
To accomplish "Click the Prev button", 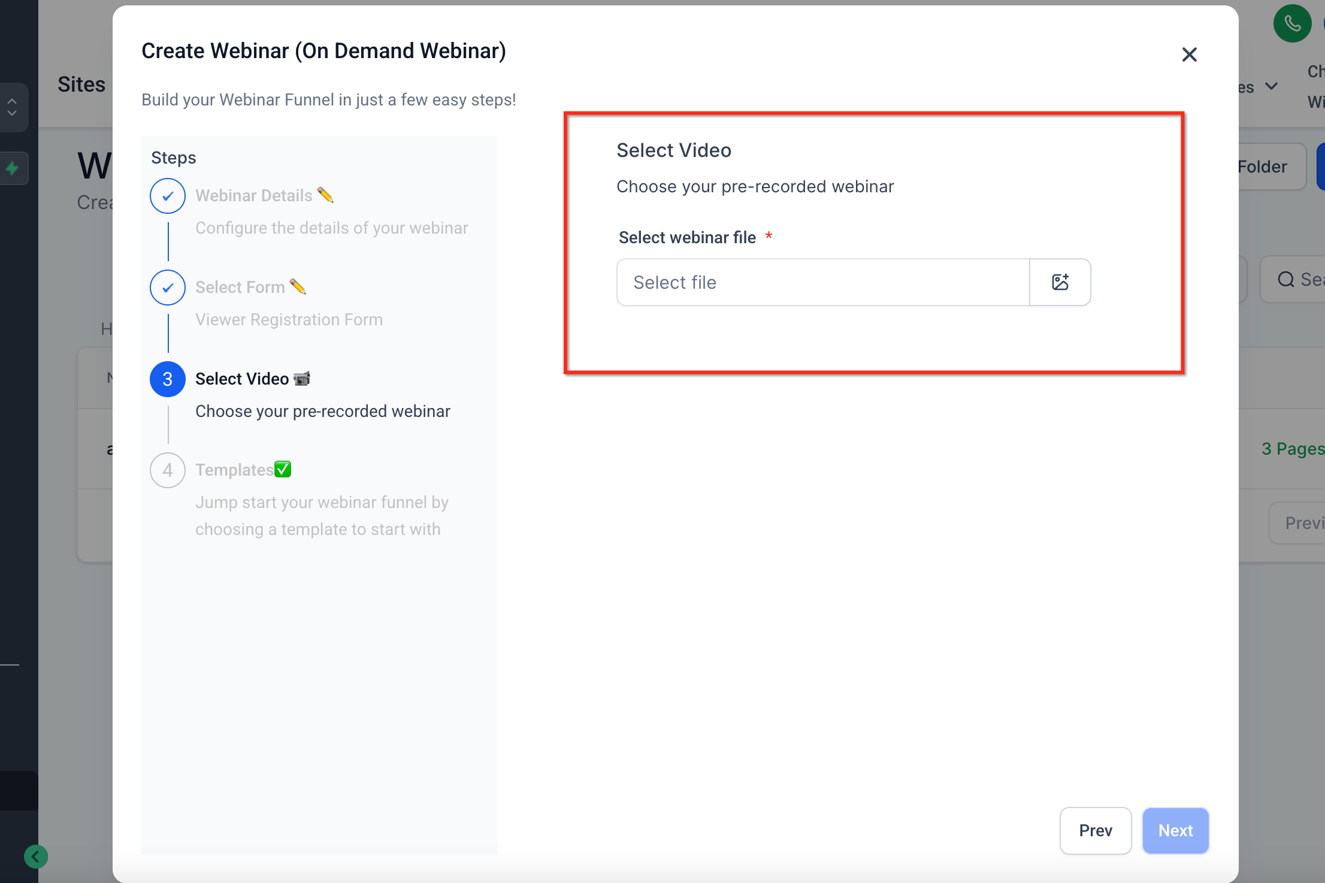I will [1095, 830].
